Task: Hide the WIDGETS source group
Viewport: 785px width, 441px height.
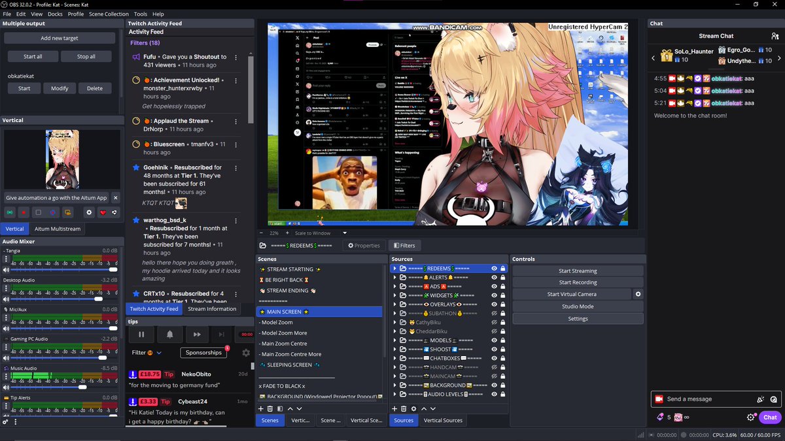Action: click(x=495, y=295)
